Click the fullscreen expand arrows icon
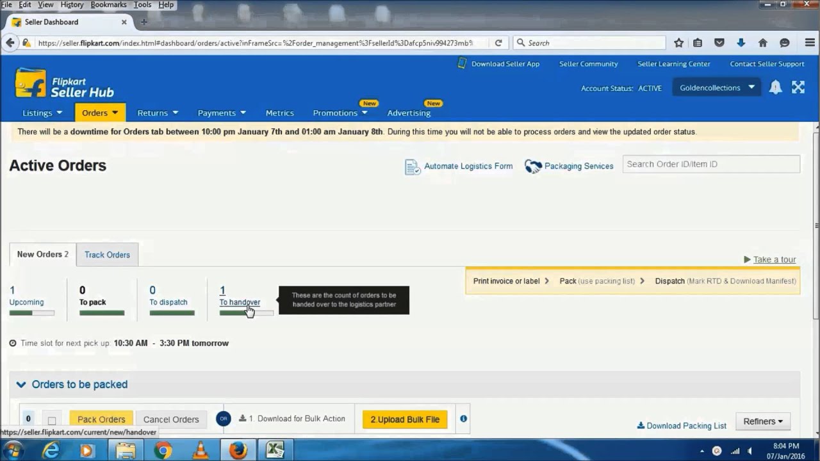Screen dimensions: 820x461 [798, 87]
